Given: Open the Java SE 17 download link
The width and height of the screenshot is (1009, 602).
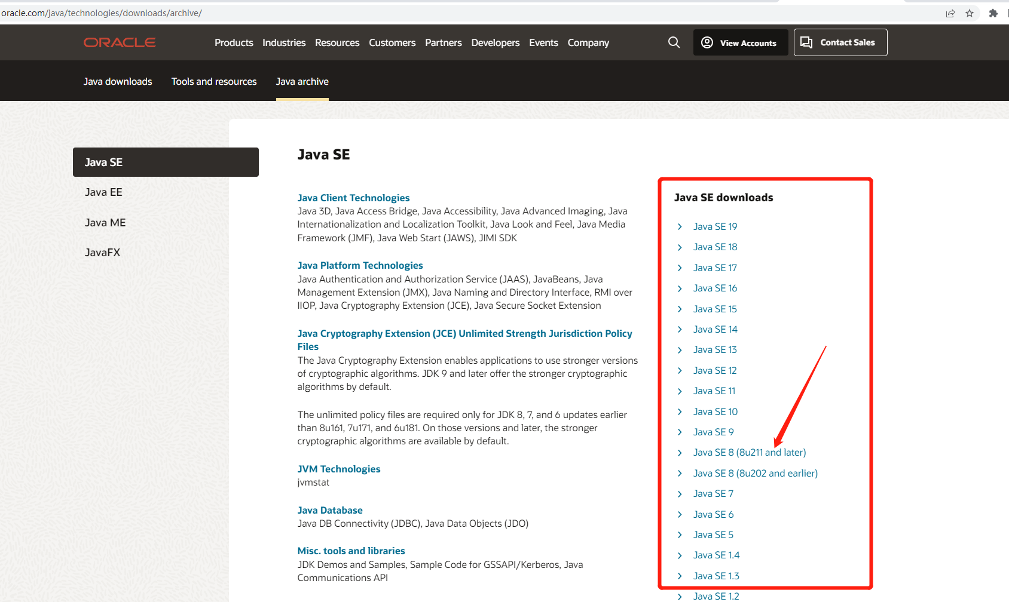Looking at the screenshot, I should [x=715, y=268].
